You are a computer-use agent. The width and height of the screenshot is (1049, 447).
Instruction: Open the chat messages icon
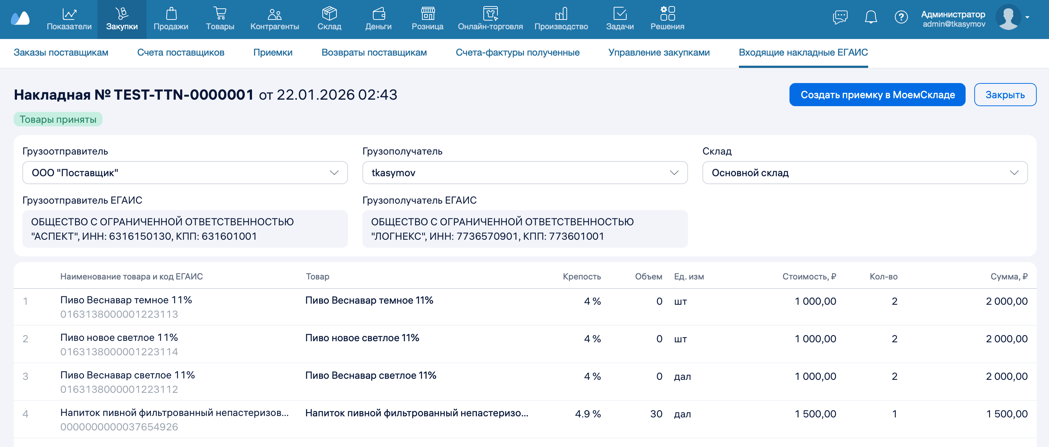pyautogui.click(x=840, y=18)
